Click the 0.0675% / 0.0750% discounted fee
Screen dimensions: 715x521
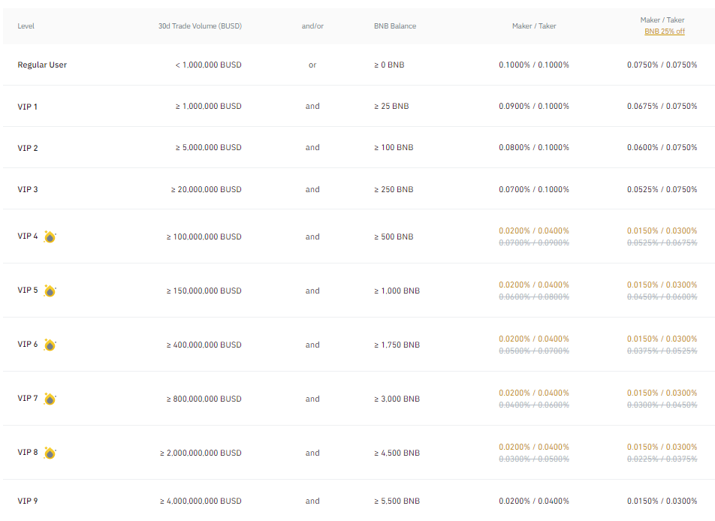662,106
